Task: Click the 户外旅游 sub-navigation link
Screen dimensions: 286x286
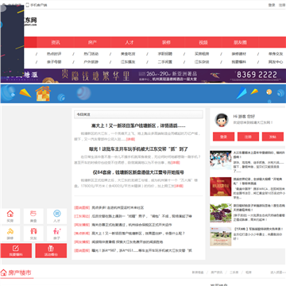Action: [x=91, y=62]
